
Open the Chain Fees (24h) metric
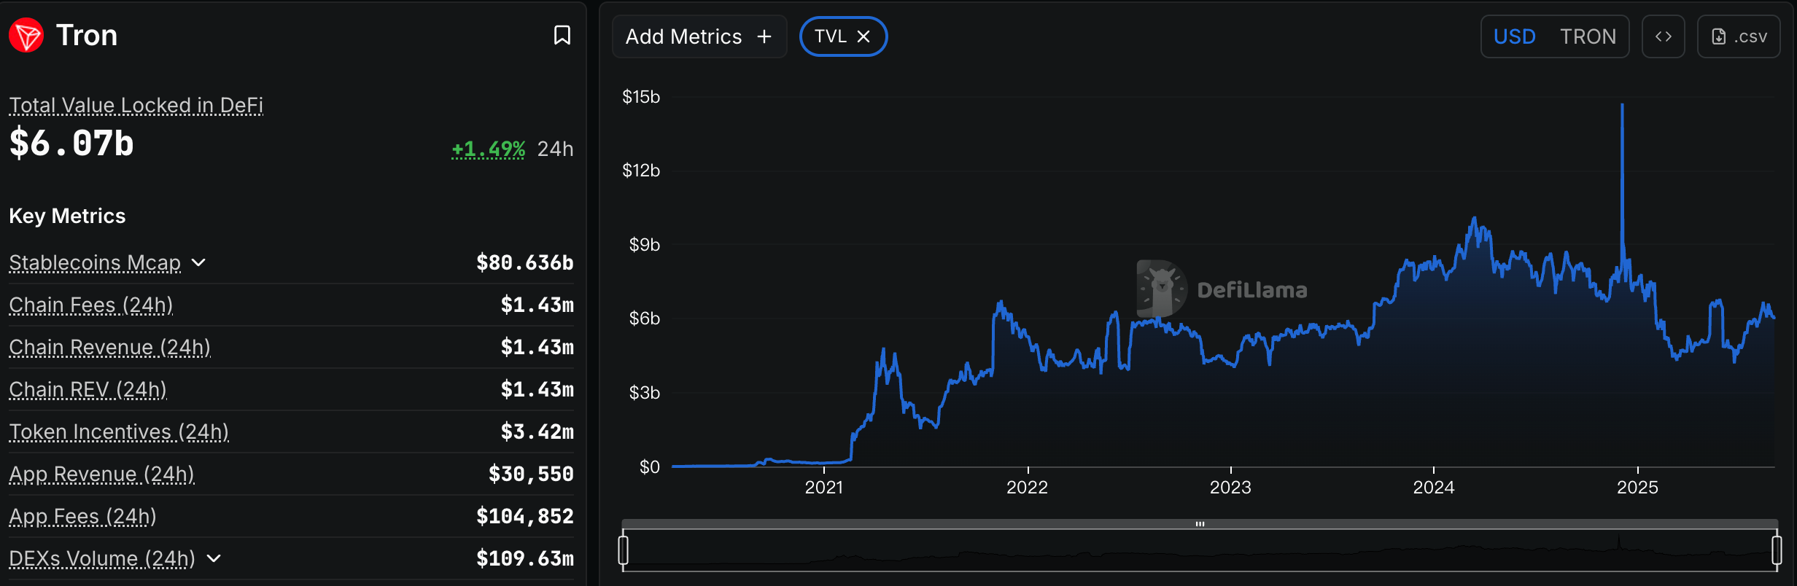tap(90, 305)
